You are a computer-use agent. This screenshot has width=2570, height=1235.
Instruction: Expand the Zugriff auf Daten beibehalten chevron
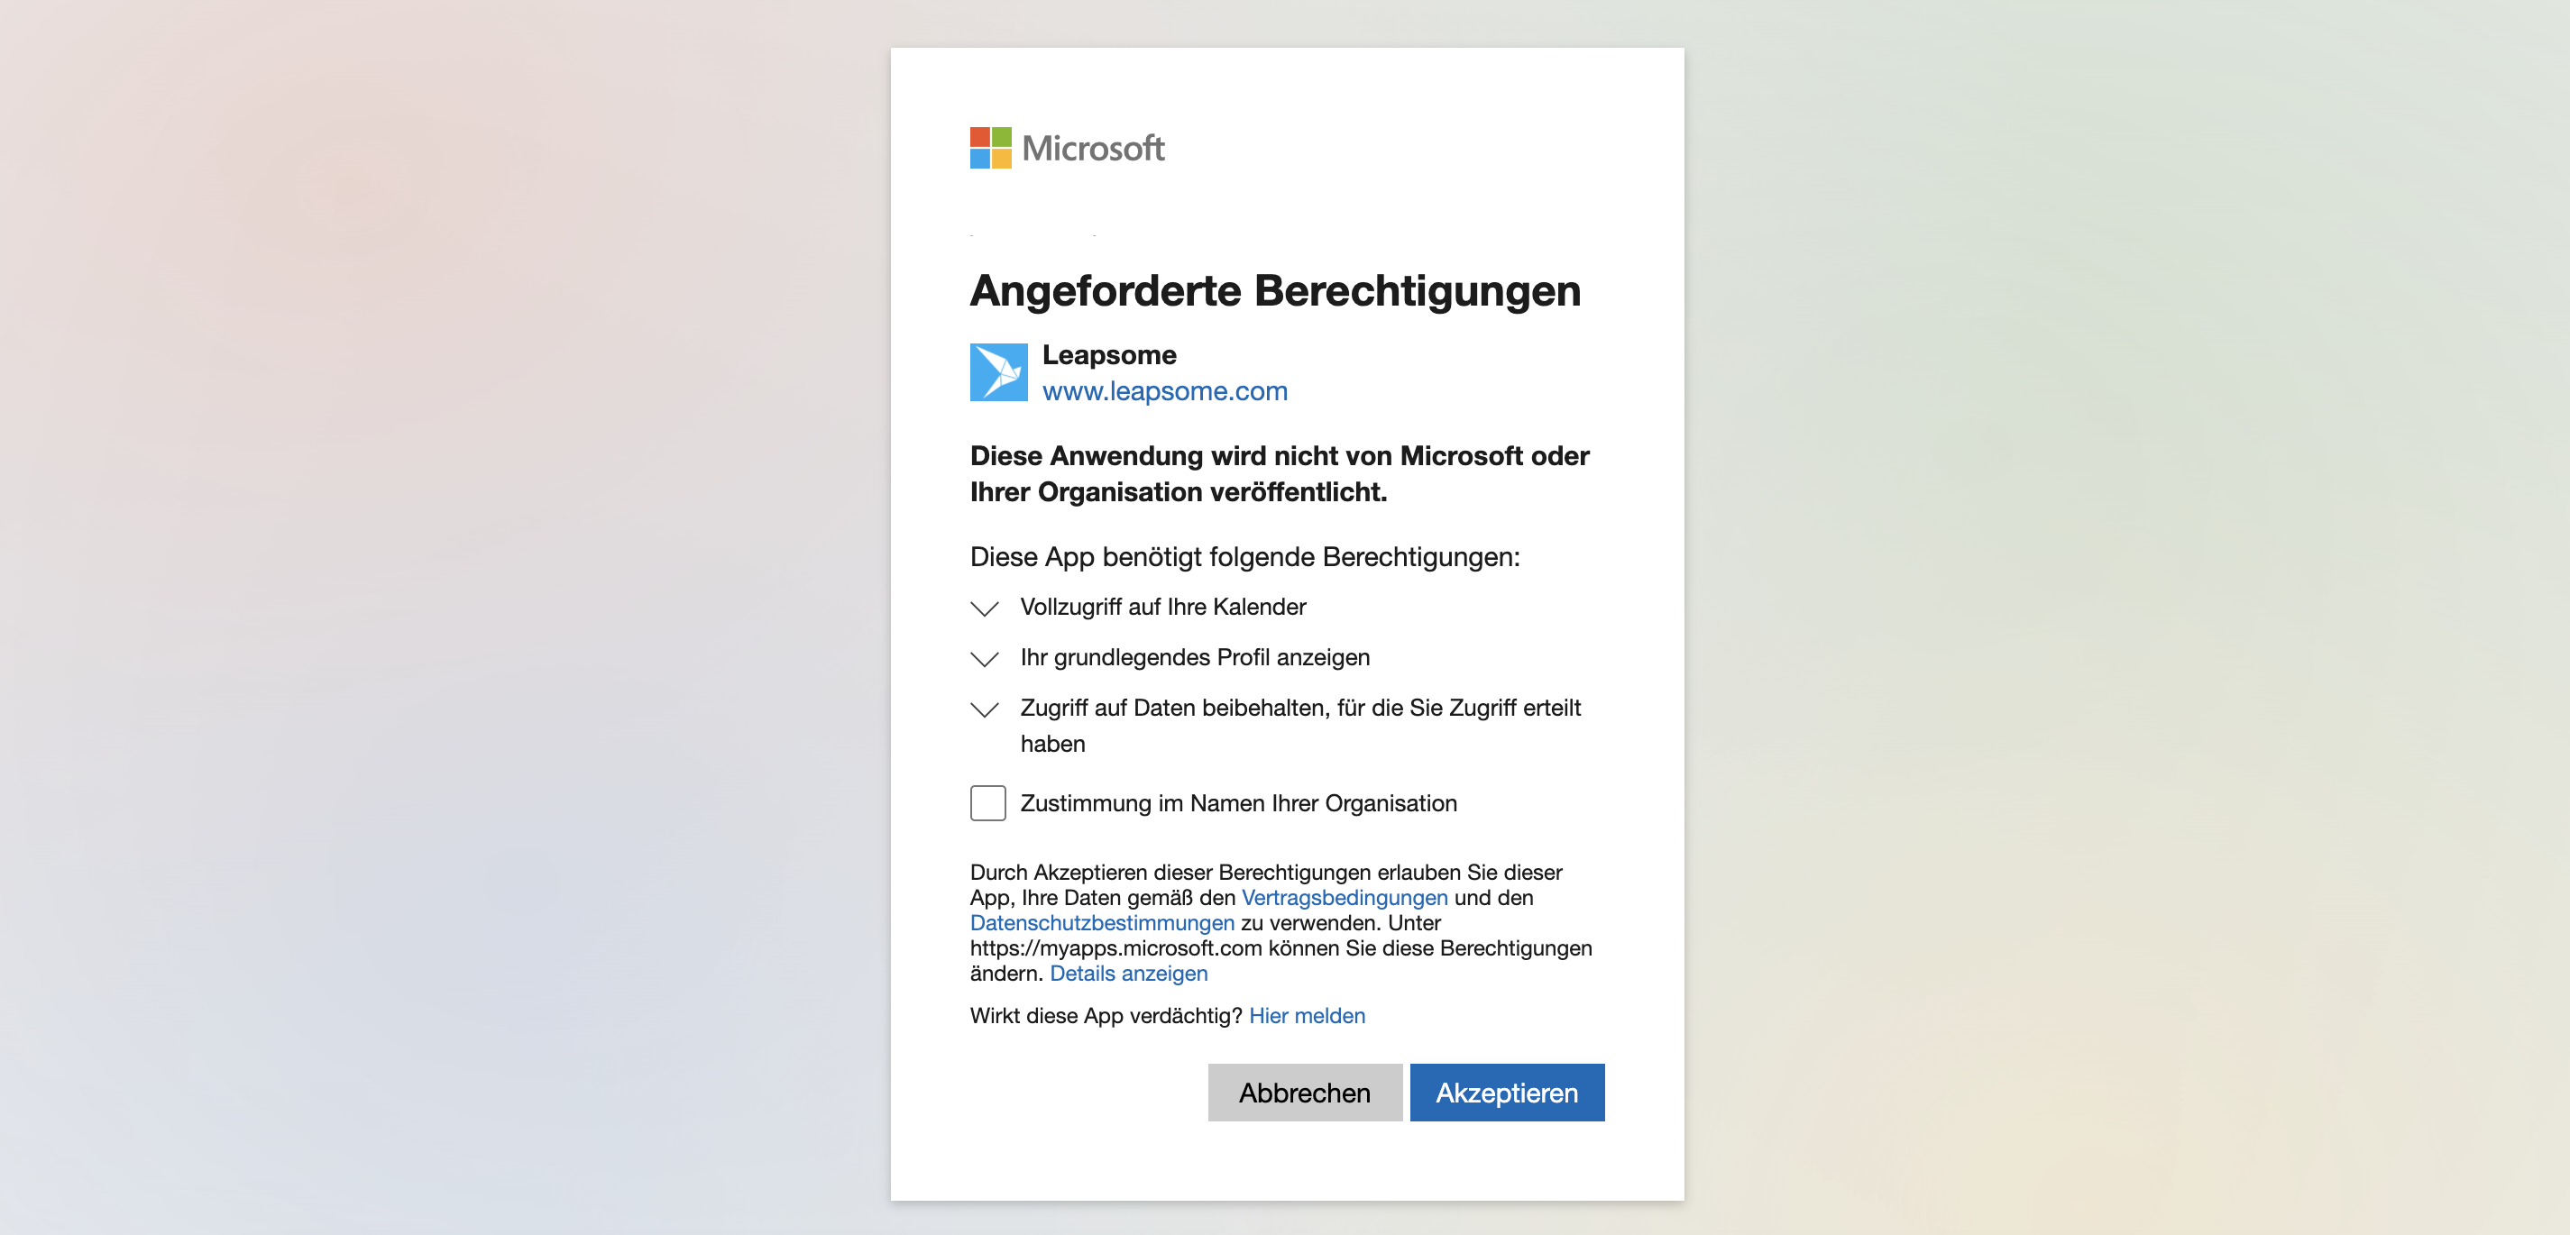pyautogui.click(x=984, y=709)
